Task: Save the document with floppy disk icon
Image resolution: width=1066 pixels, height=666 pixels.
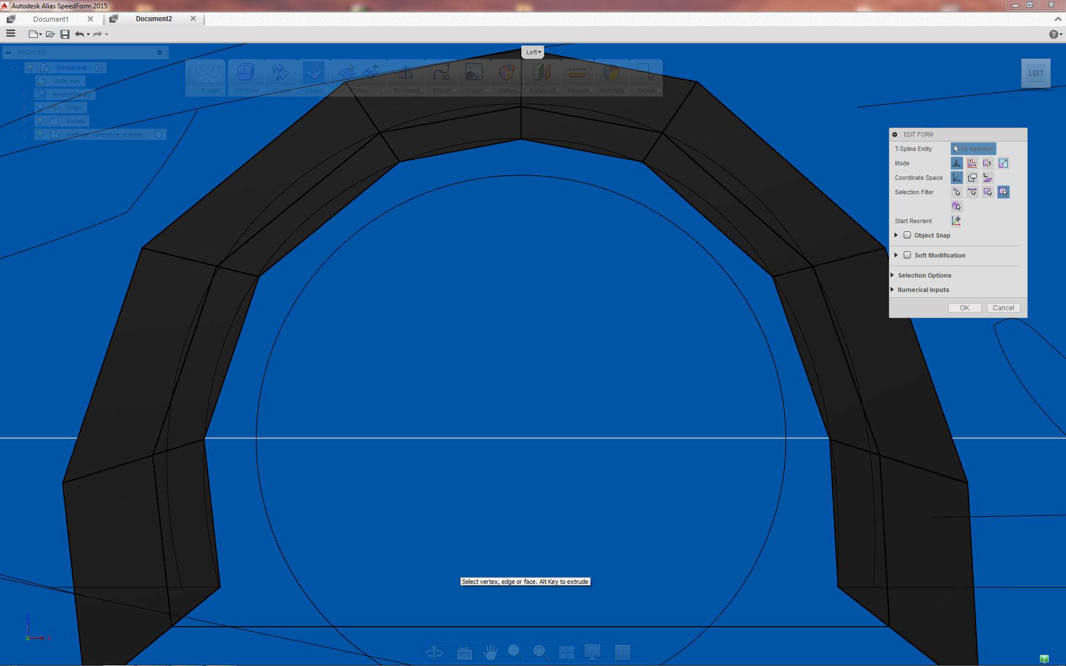Action: tap(65, 34)
